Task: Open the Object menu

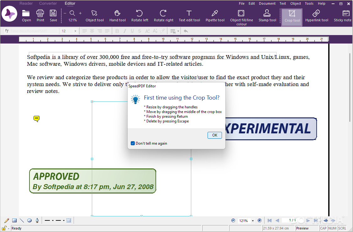Action: point(296,3)
